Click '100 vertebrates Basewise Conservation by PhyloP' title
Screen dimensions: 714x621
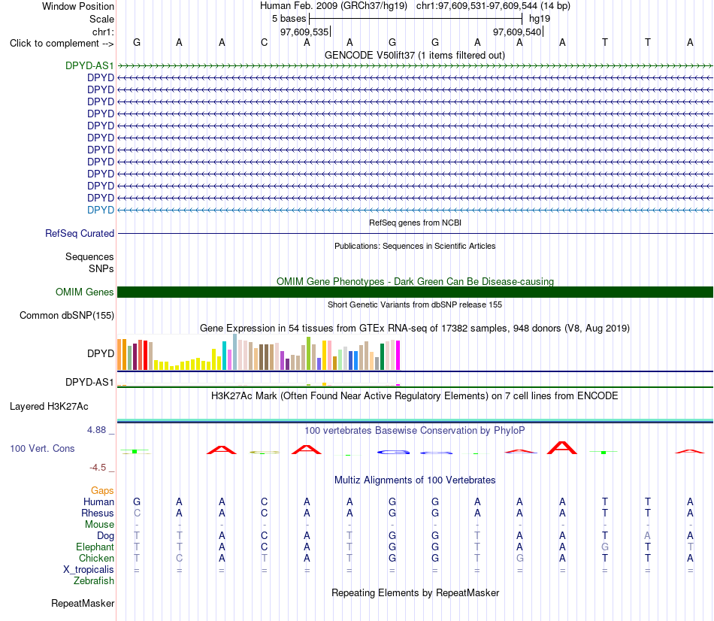click(x=414, y=431)
